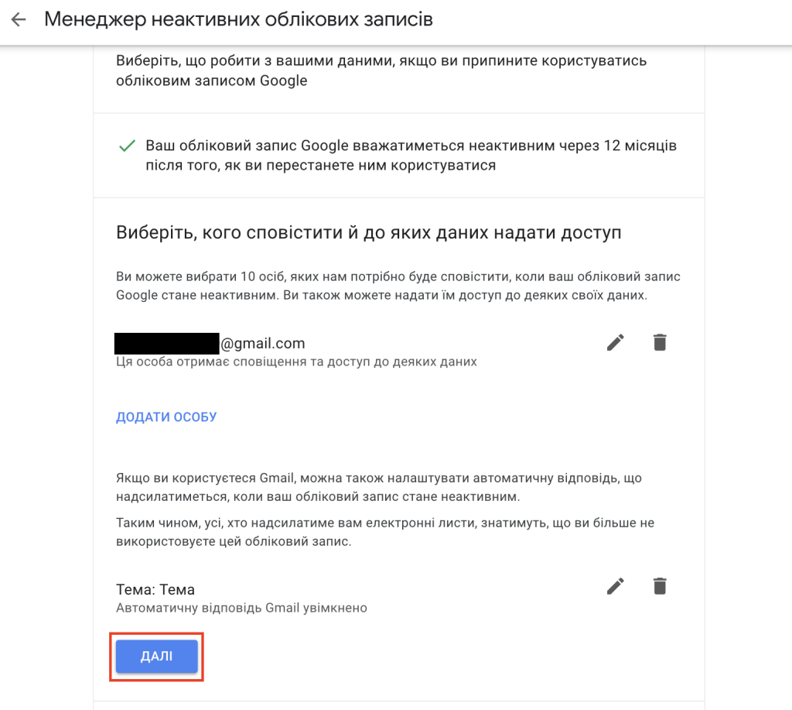Screen dimensions: 792x710
Task: Click the heading Виберіть, кого сповістити
Action: (x=369, y=232)
